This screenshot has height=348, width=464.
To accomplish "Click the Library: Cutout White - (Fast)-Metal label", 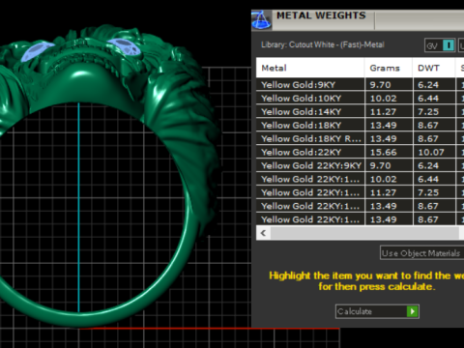I will (323, 44).
